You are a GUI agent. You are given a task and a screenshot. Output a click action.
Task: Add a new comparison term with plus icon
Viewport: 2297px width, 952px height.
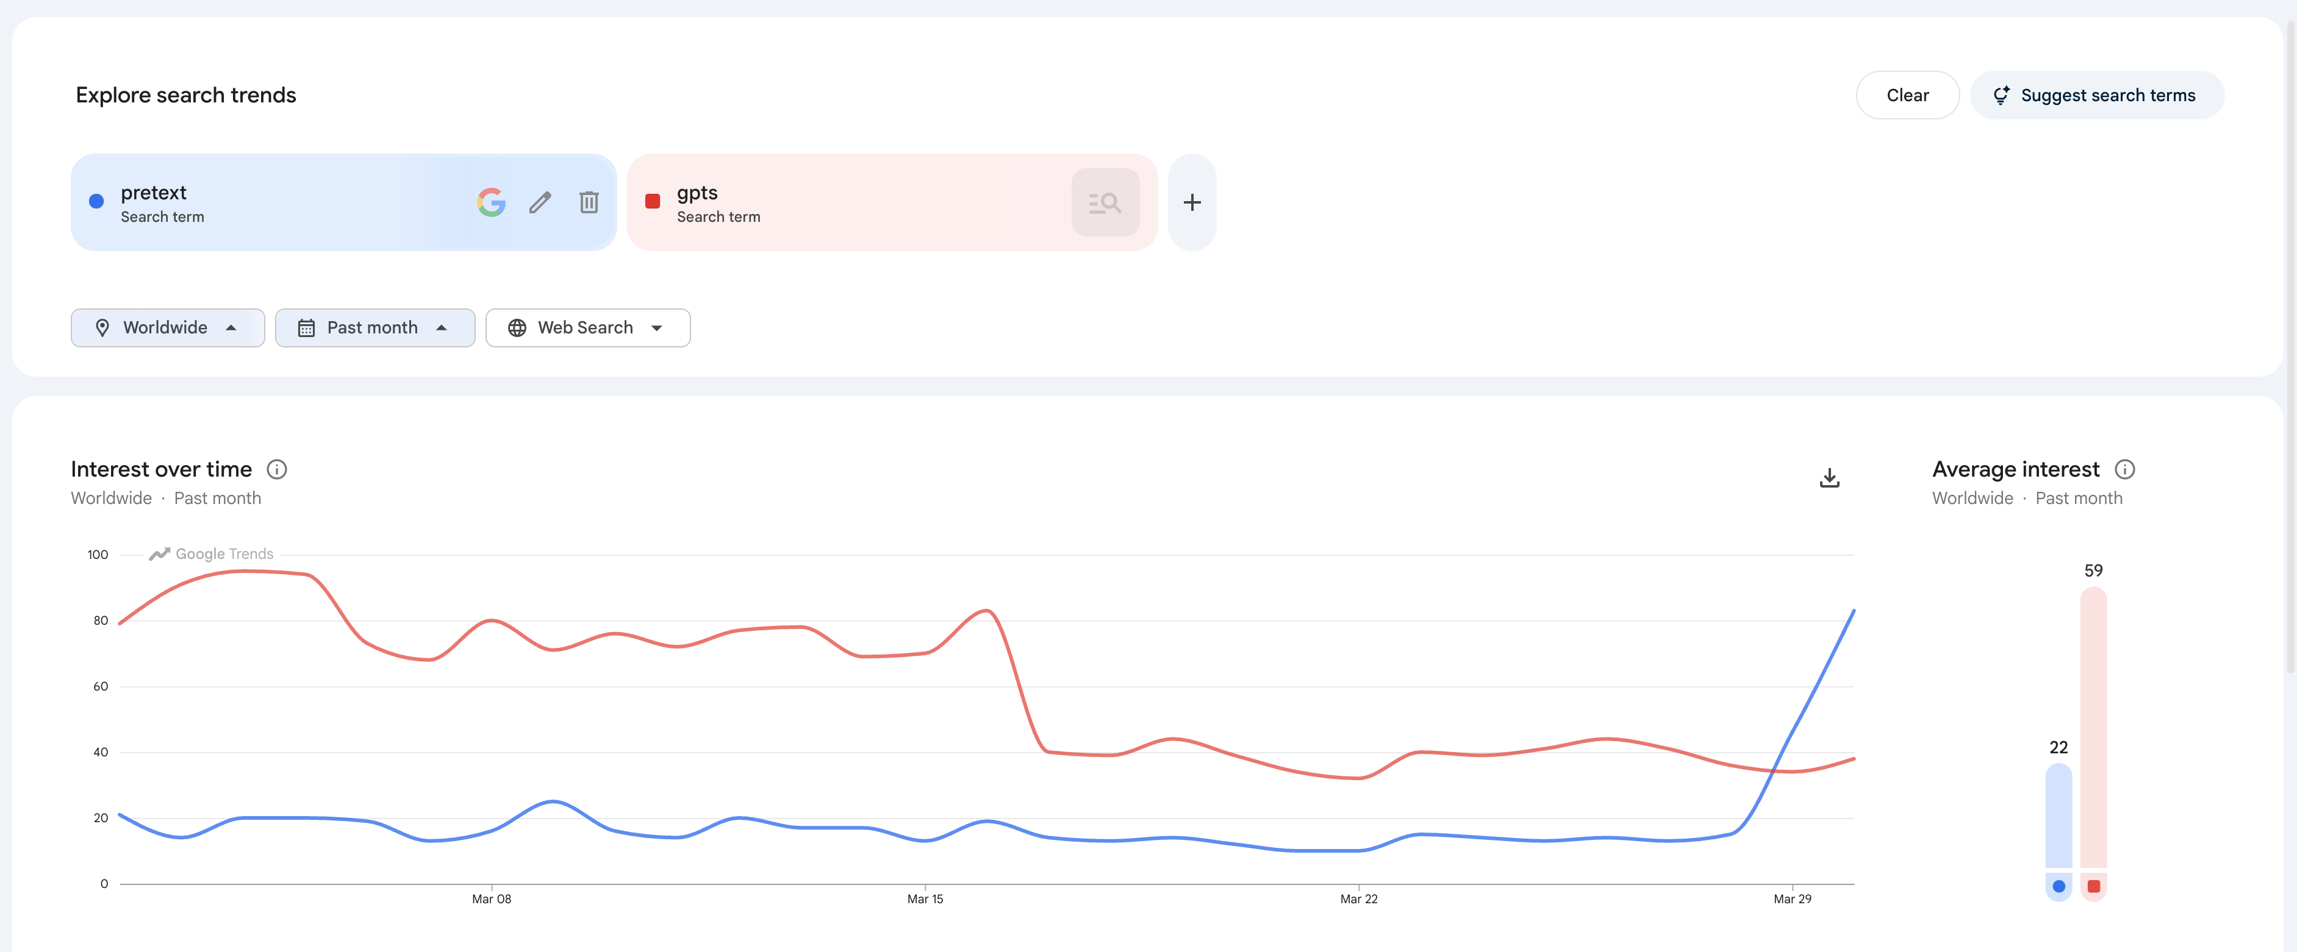pos(1191,202)
